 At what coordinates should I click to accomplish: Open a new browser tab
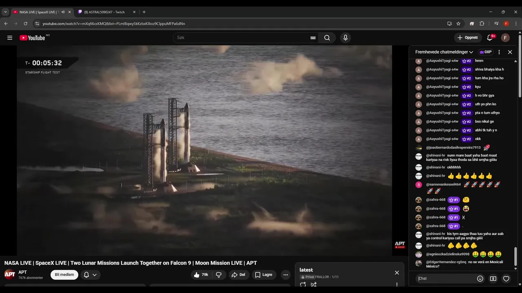point(144,12)
